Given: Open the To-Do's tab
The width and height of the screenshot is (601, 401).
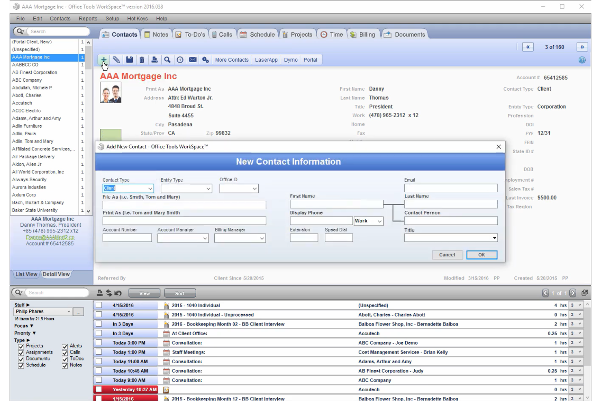Looking at the screenshot, I should pyautogui.click(x=190, y=35).
